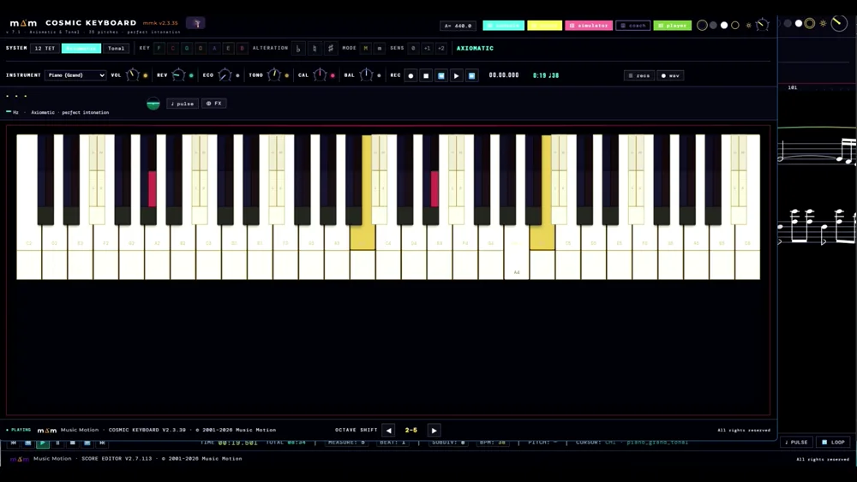Image resolution: width=857 pixels, height=482 pixels.
Task: Choose key F
Action: (159, 48)
